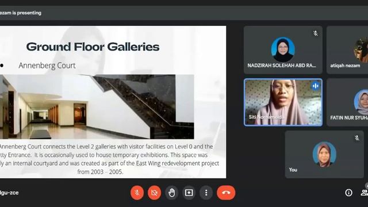Click the Annenberg Court staircase photo
The height and width of the screenshot is (207, 368).
97,107
